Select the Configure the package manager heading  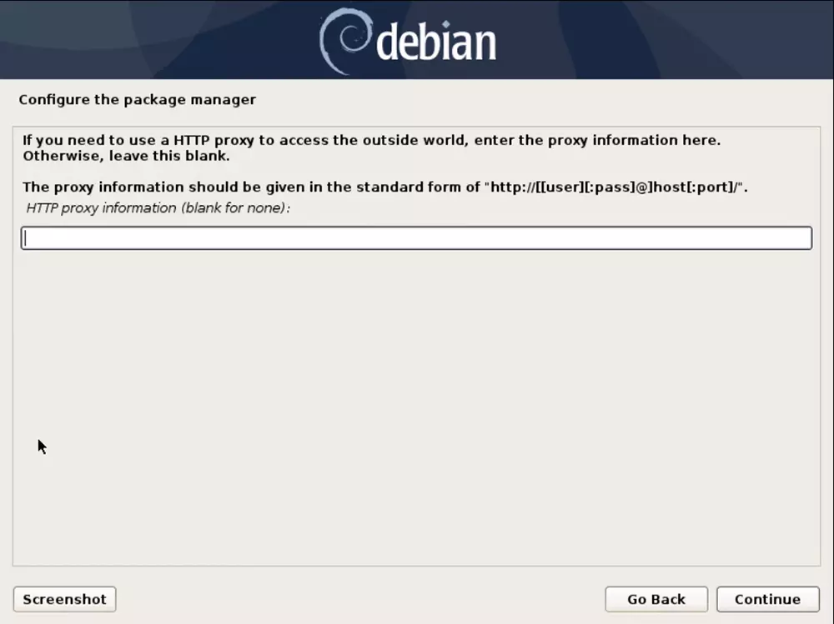point(138,100)
